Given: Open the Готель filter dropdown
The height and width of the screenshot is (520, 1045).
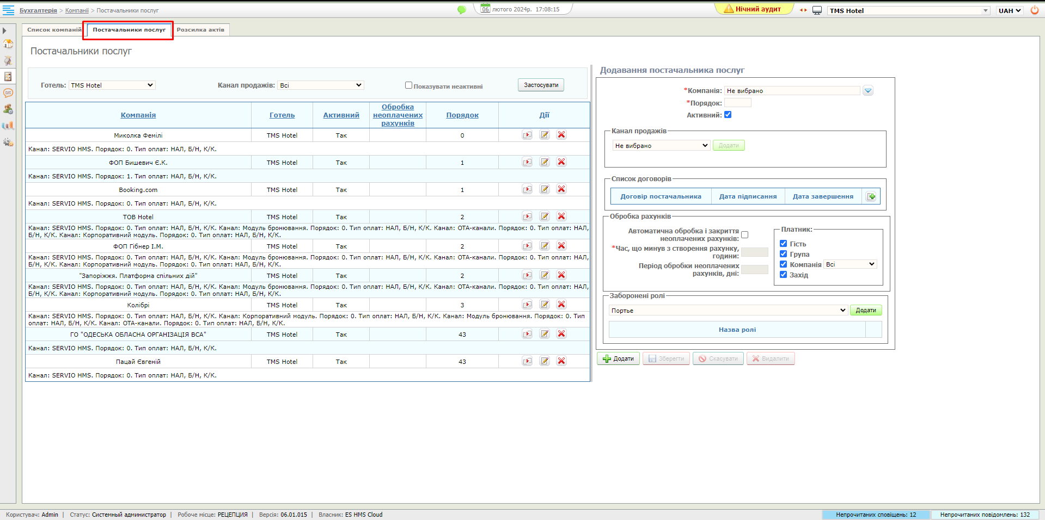Looking at the screenshot, I should pyautogui.click(x=112, y=85).
